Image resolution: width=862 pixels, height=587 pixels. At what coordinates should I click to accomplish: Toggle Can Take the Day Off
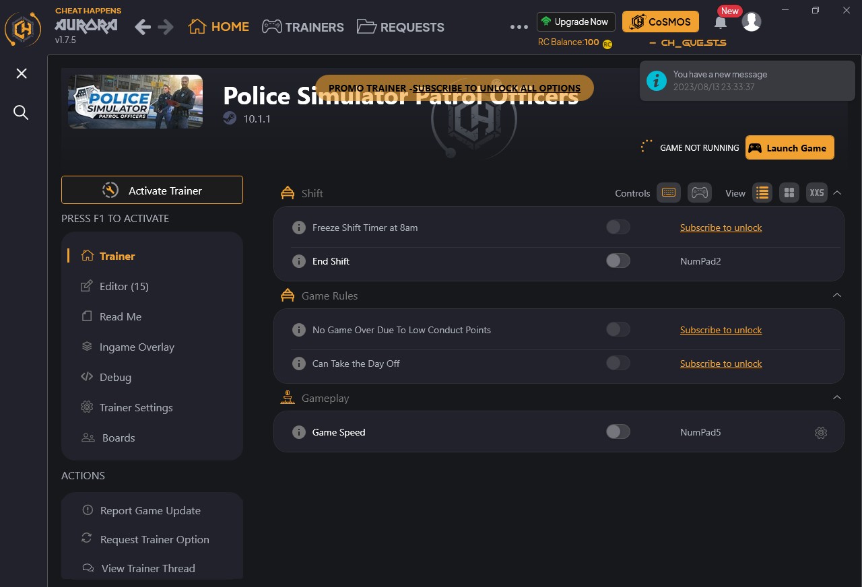[618, 363]
